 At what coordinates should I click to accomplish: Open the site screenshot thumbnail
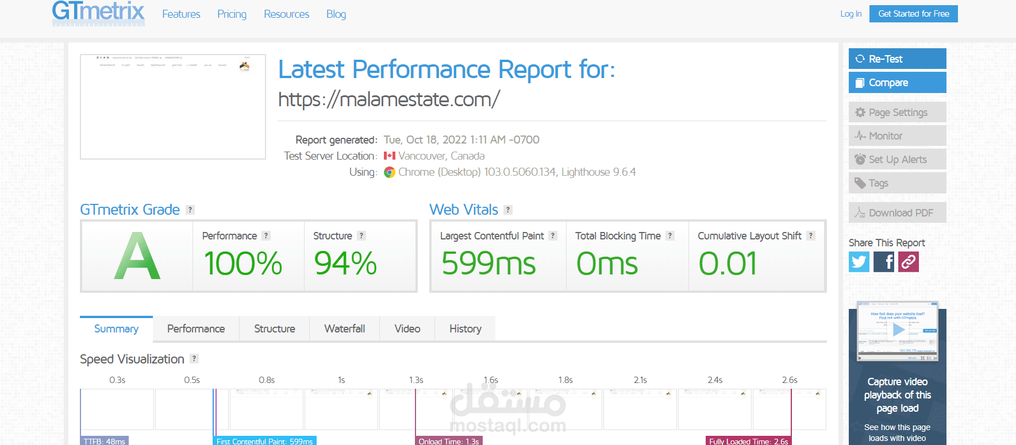tap(173, 107)
